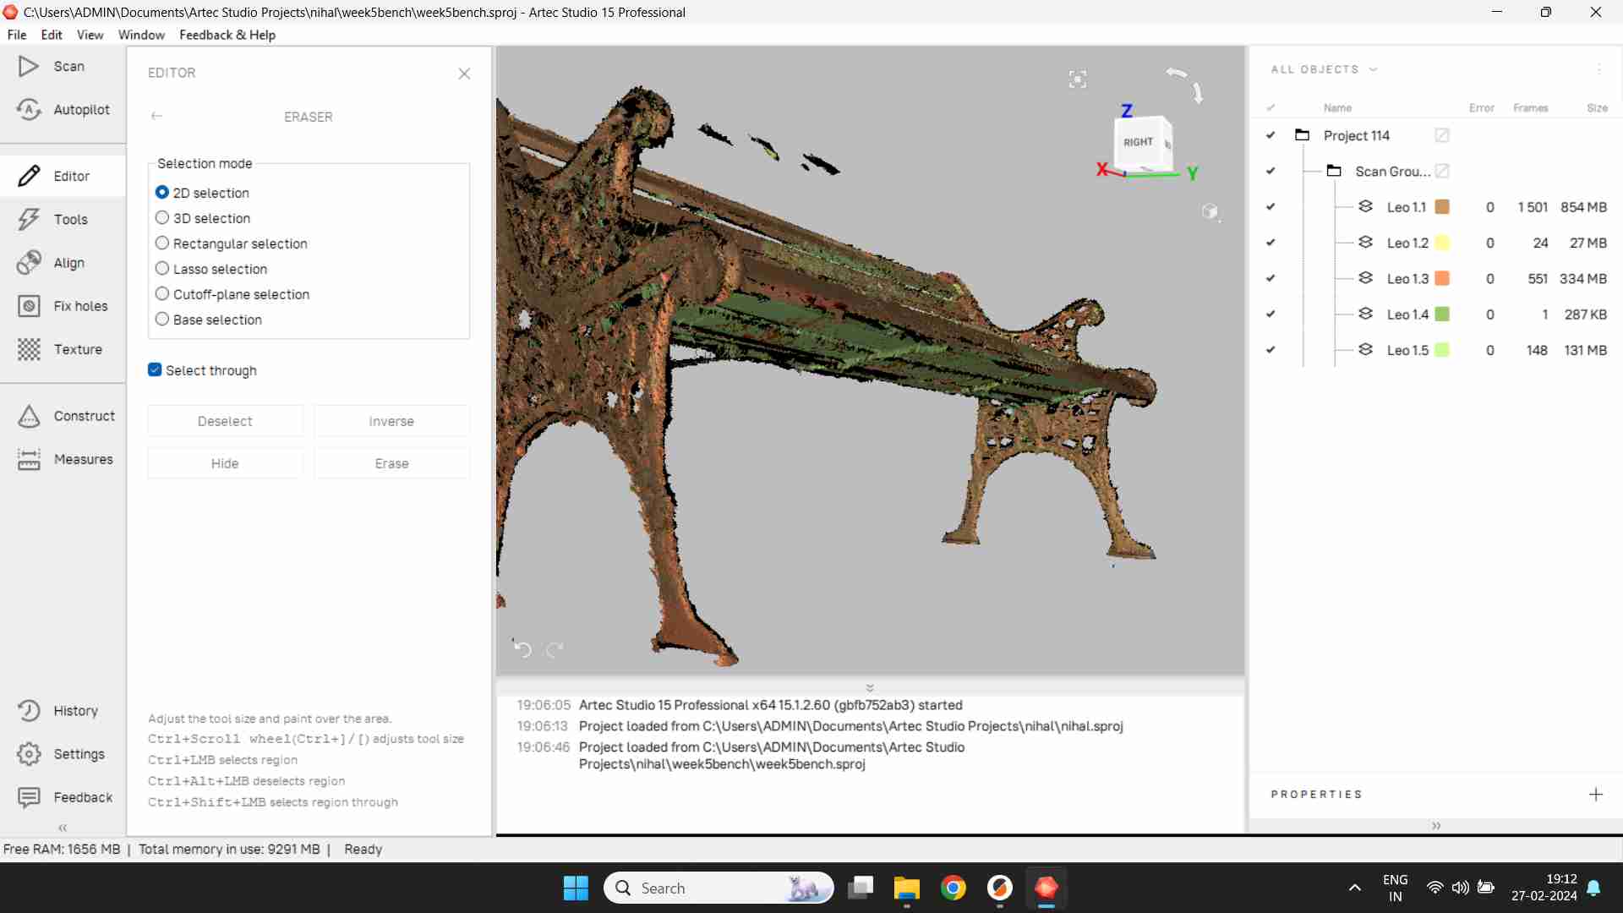Toggle Select through checkbox
The width and height of the screenshot is (1623, 913).
click(x=155, y=370)
